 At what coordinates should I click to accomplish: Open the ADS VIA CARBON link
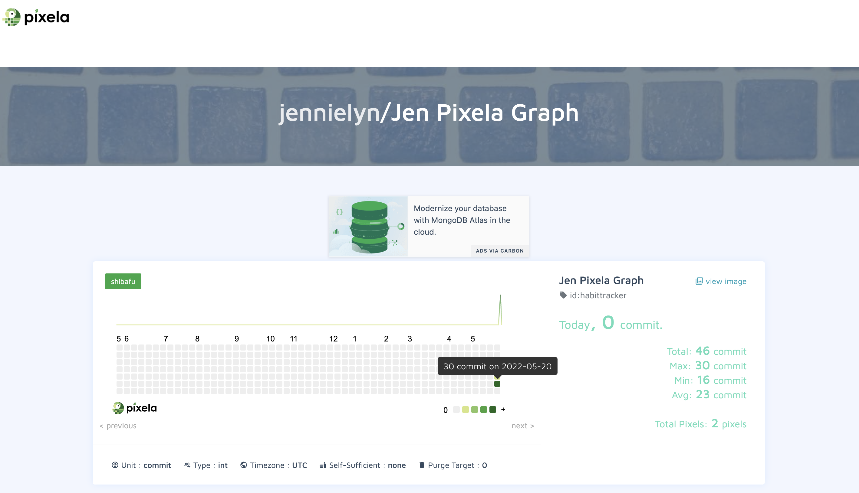(499, 250)
